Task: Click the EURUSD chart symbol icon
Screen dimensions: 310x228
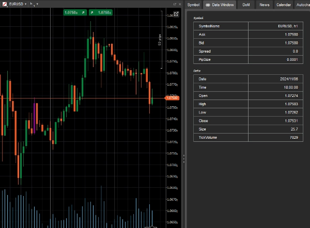Action: click(x=5, y=4)
